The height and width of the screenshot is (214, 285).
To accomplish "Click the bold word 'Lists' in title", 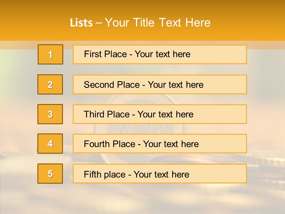I will (81, 23).
